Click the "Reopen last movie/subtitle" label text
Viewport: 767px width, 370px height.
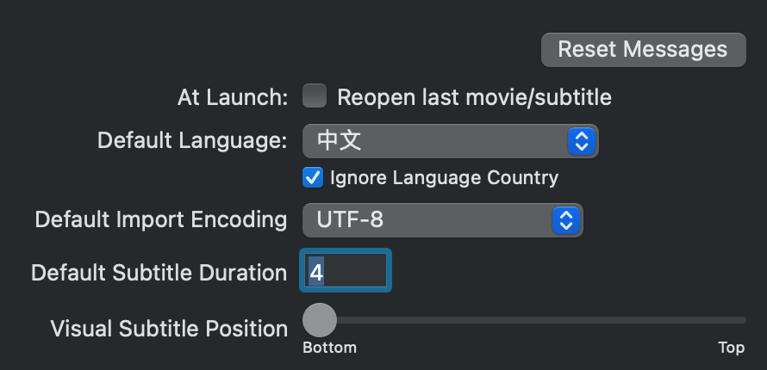pyautogui.click(x=474, y=97)
